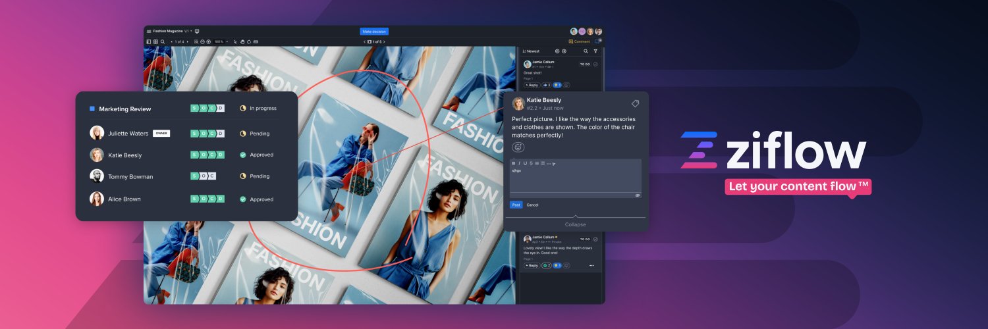Click the TO DO status on Lovely view comment
Screen dimensions: 988x329
click(585, 240)
